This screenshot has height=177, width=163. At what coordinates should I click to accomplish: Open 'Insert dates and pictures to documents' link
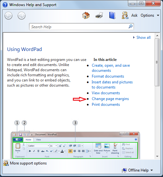coord(112,85)
